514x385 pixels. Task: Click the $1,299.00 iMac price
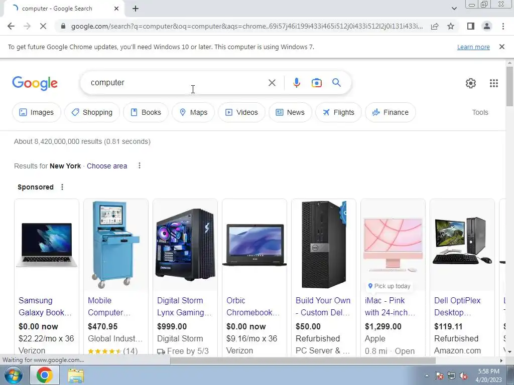(x=383, y=326)
